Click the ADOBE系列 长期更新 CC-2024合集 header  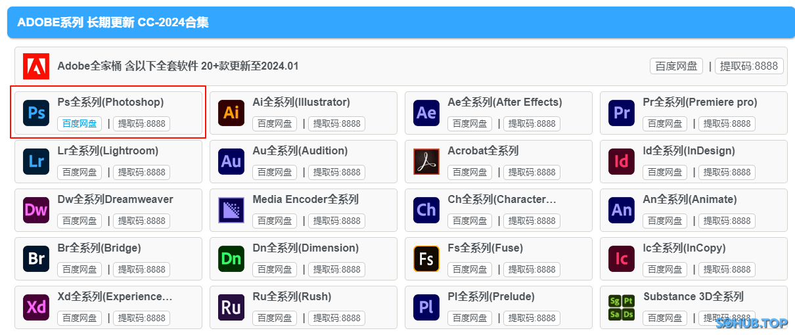[x=113, y=22]
